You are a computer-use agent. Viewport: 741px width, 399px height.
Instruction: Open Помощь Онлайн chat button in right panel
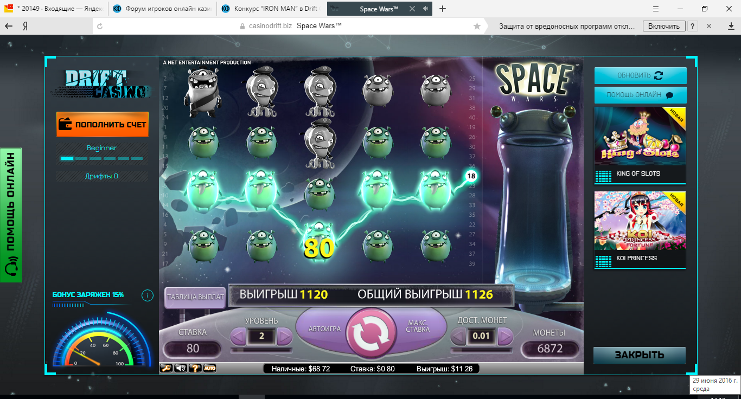coord(641,95)
